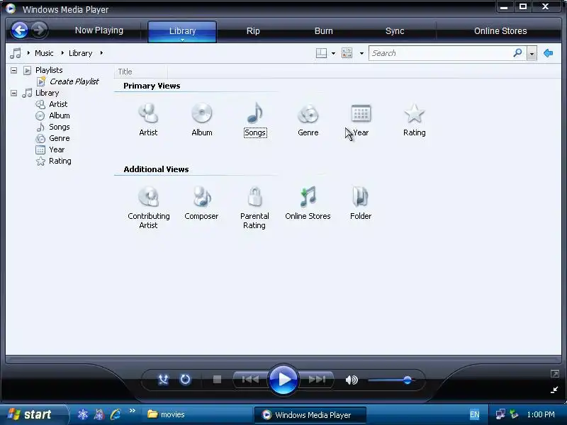Click the View options grid icon

pyautogui.click(x=347, y=53)
